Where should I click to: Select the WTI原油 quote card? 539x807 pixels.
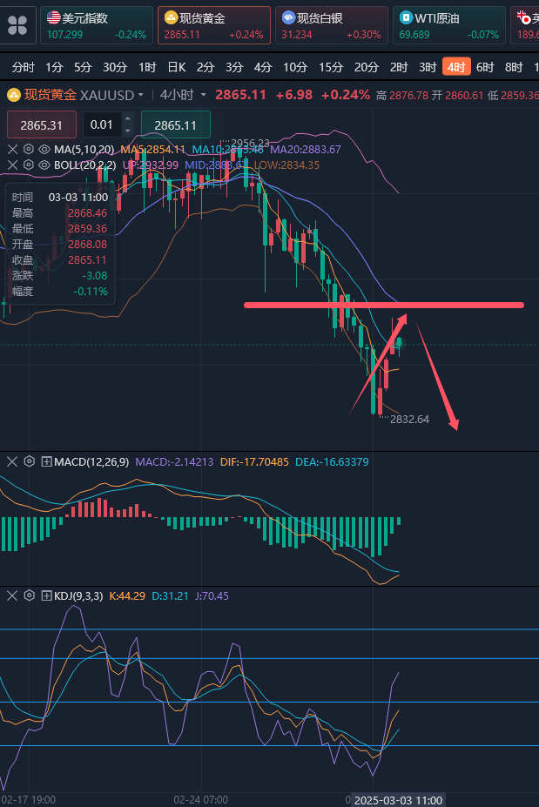(449, 25)
